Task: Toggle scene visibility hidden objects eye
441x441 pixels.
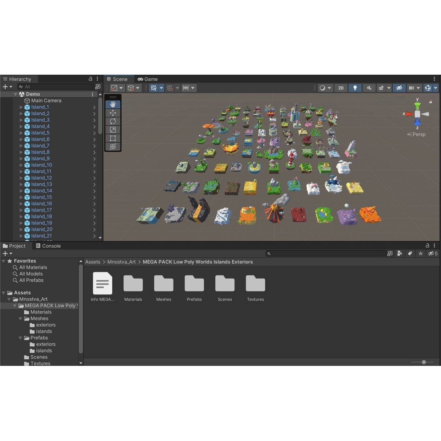Action: pyautogui.click(x=399, y=88)
